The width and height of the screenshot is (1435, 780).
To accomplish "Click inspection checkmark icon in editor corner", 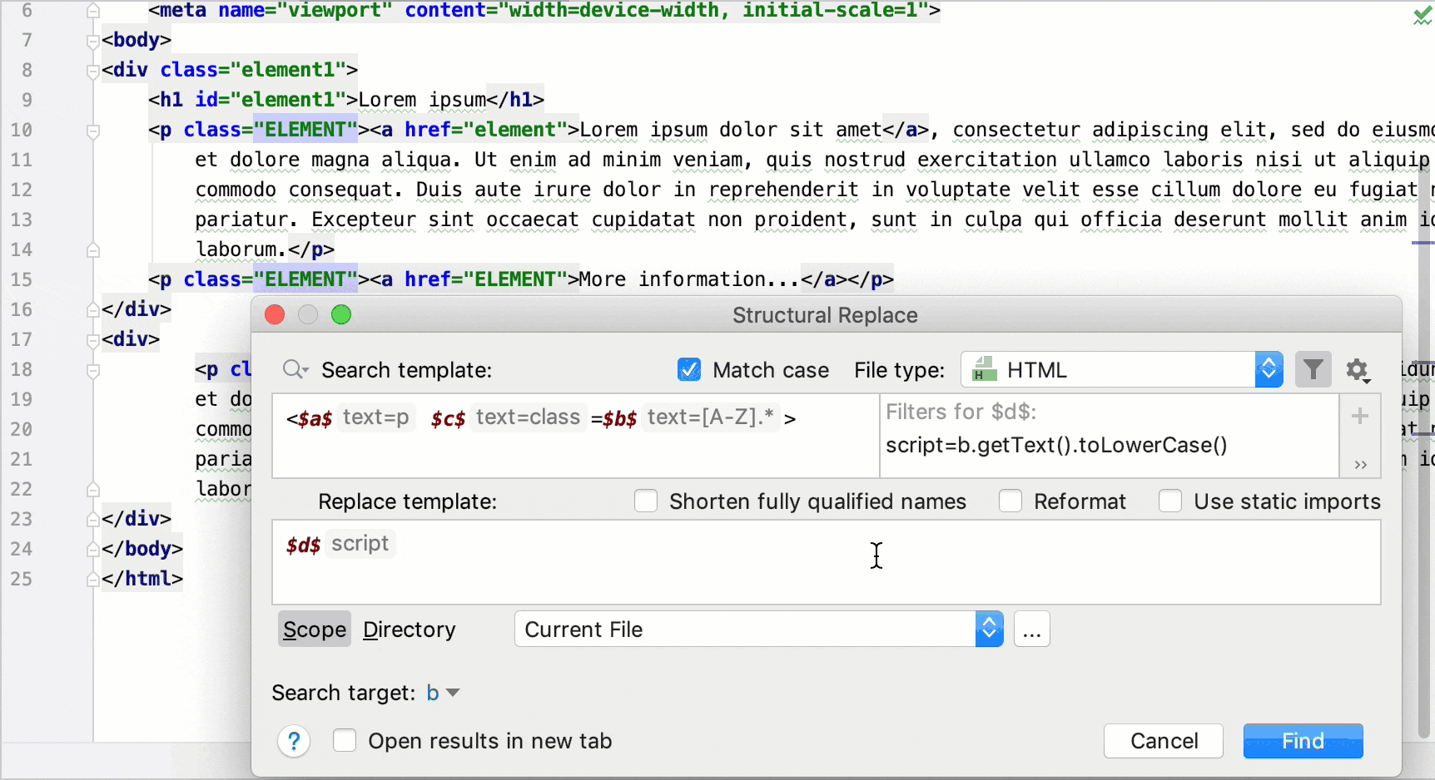I will tap(1423, 15).
